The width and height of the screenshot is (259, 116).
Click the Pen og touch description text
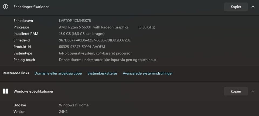[107, 60]
